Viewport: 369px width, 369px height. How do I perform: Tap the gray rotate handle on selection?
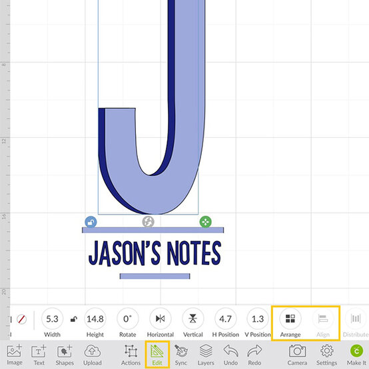click(149, 222)
